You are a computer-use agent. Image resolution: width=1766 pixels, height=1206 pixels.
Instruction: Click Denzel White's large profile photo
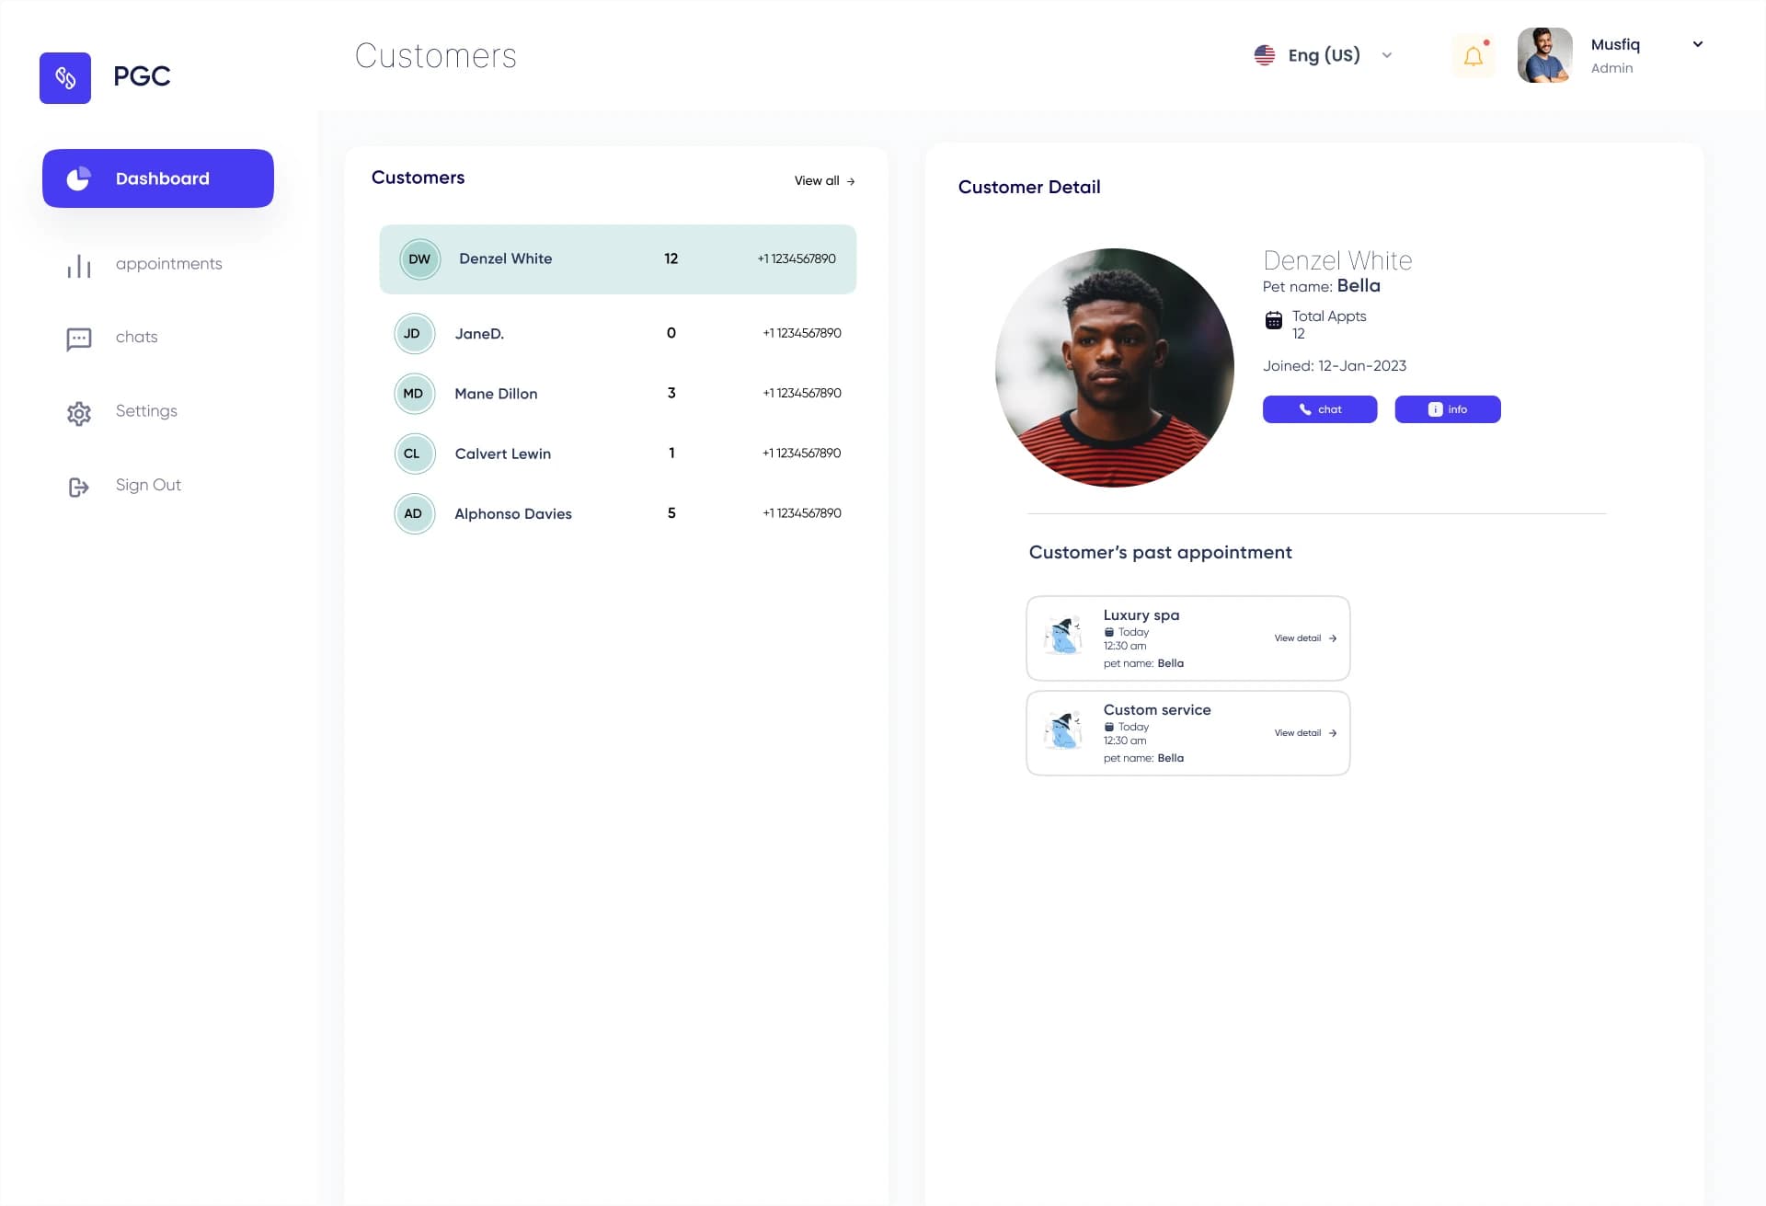click(x=1115, y=367)
